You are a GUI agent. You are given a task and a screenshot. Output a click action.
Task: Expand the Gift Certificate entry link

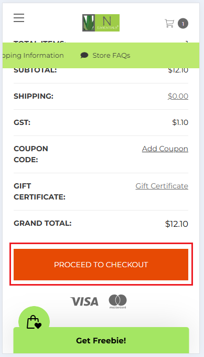coord(162,186)
